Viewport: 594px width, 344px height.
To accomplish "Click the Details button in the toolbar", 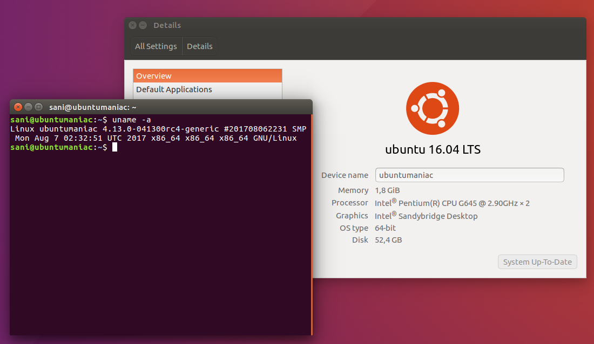I will (200, 46).
